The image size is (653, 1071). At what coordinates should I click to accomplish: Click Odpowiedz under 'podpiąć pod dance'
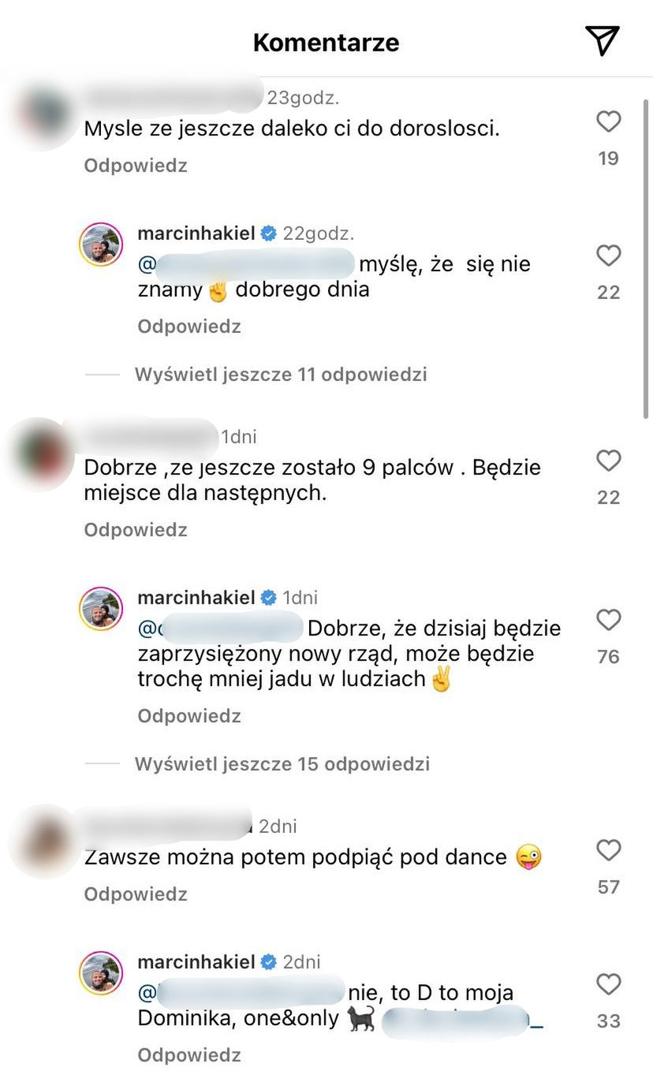pos(136,894)
